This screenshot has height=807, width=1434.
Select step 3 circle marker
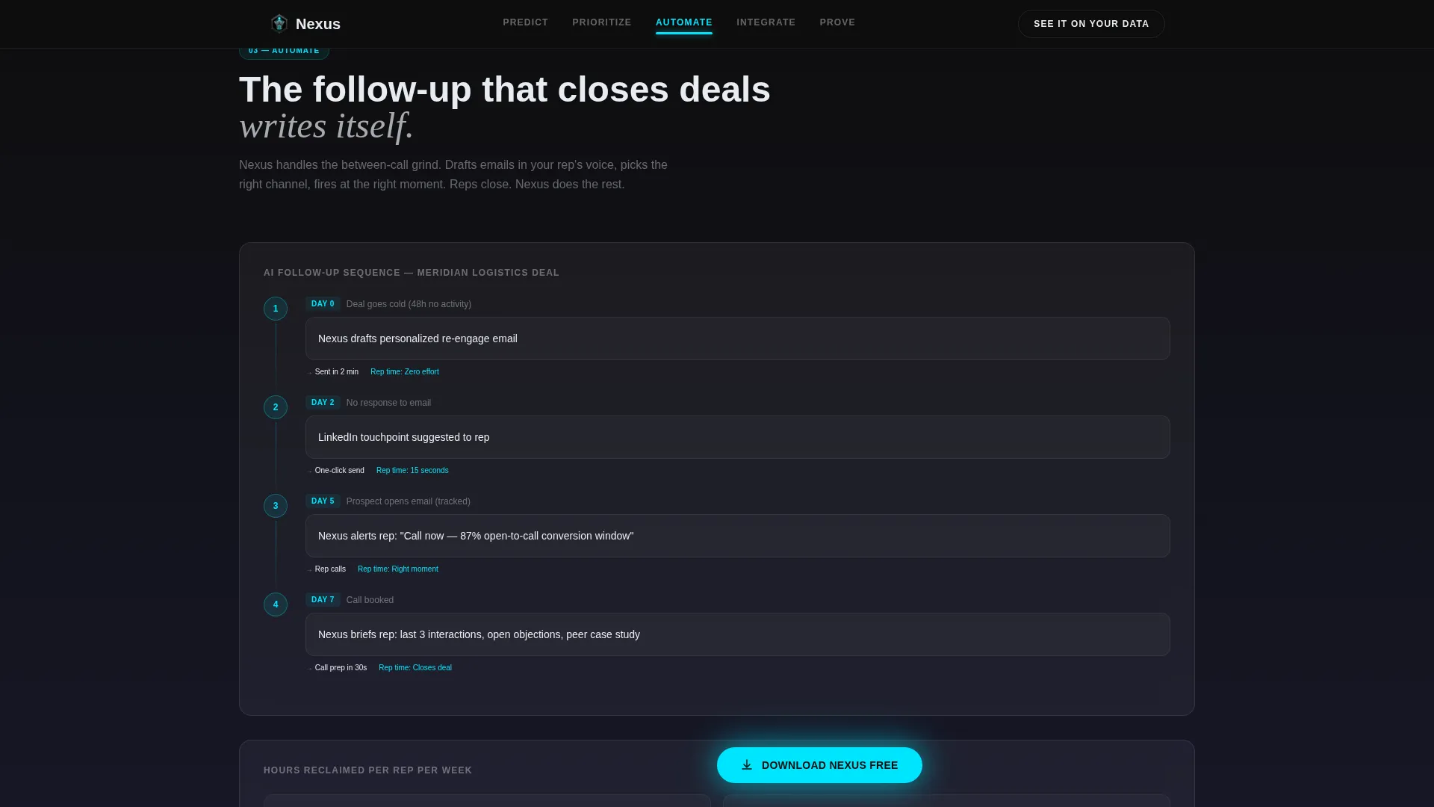[276, 506]
